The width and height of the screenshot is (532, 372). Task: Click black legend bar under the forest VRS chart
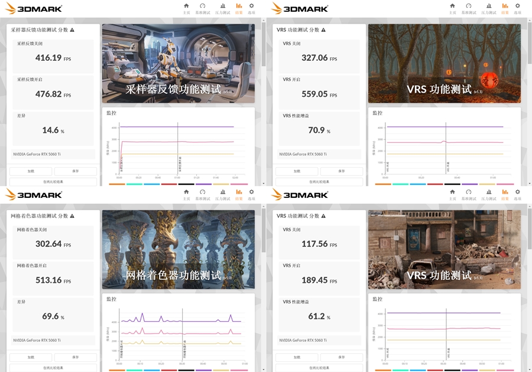[x=452, y=184]
